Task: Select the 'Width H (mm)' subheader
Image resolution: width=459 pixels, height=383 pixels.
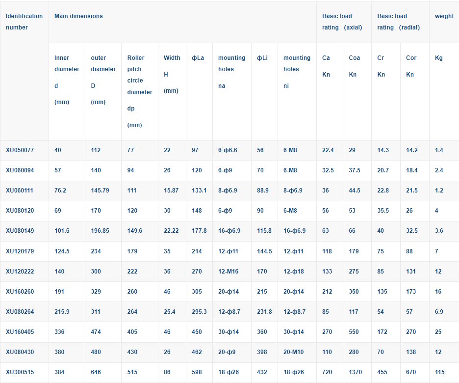Action: (172, 74)
